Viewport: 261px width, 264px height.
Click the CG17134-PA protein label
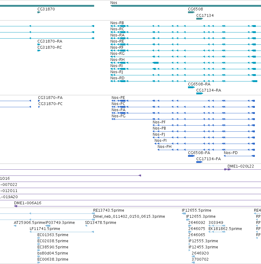point(208,159)
